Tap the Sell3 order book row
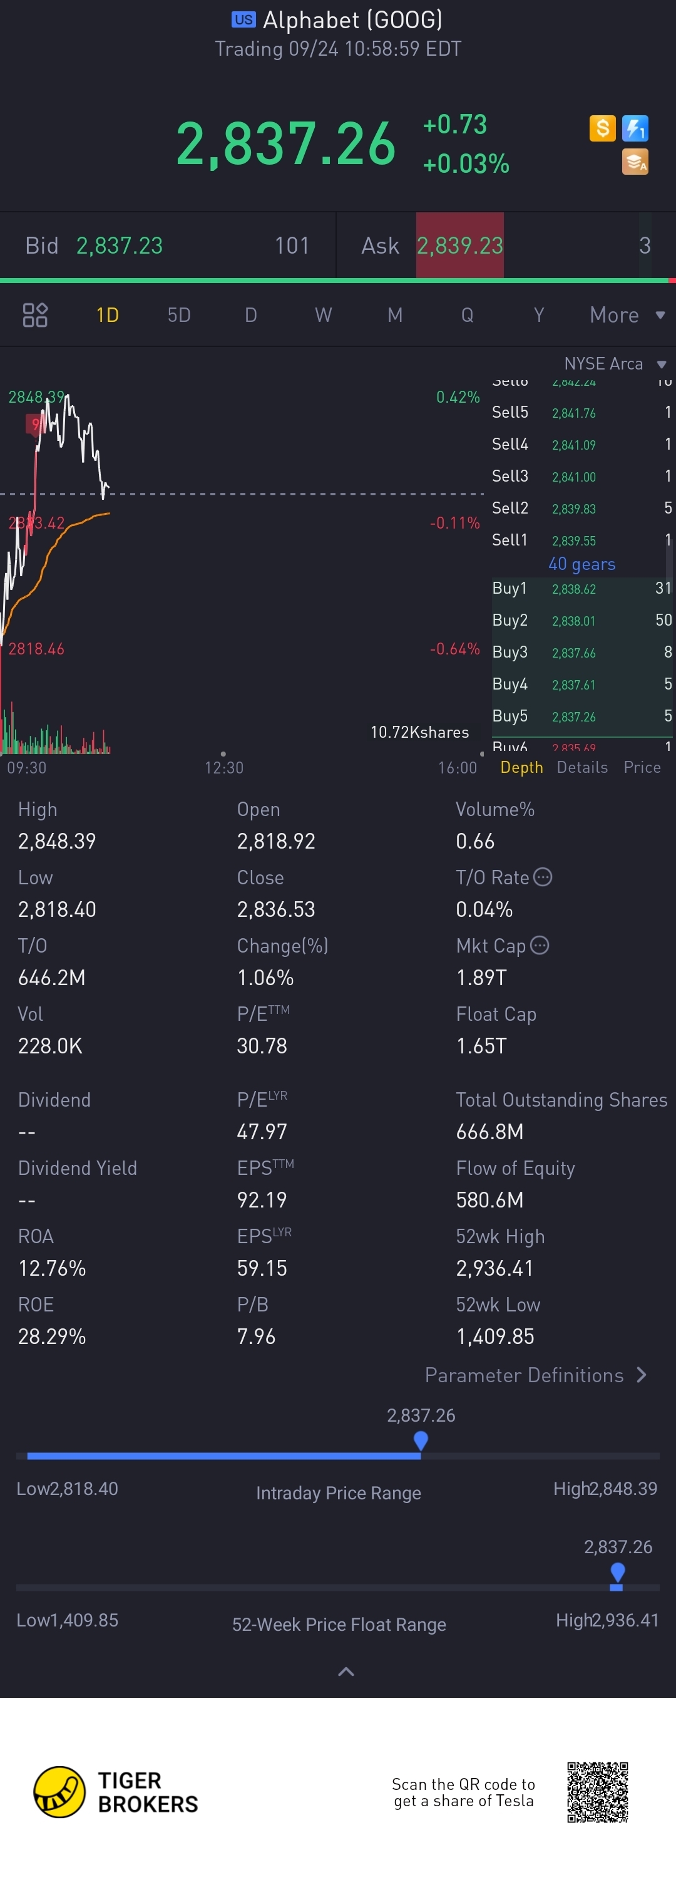The image size is (676, 1887). click(x=582, y=476)
